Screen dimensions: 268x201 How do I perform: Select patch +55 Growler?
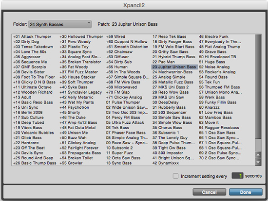coord(71,163)
